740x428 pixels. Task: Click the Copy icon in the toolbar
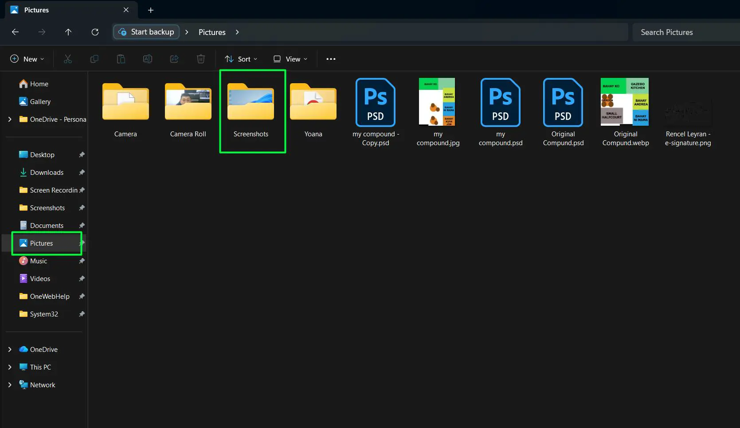[94, 58]
